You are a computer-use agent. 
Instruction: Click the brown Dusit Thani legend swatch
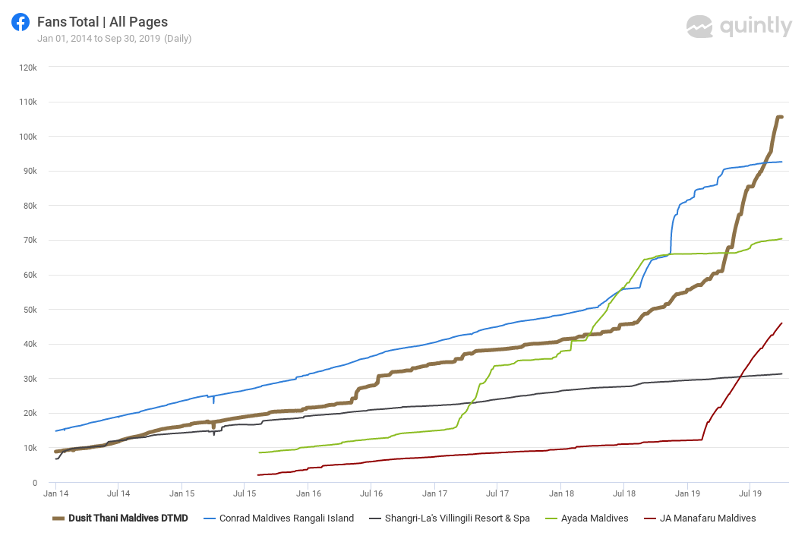pos(58,518)
